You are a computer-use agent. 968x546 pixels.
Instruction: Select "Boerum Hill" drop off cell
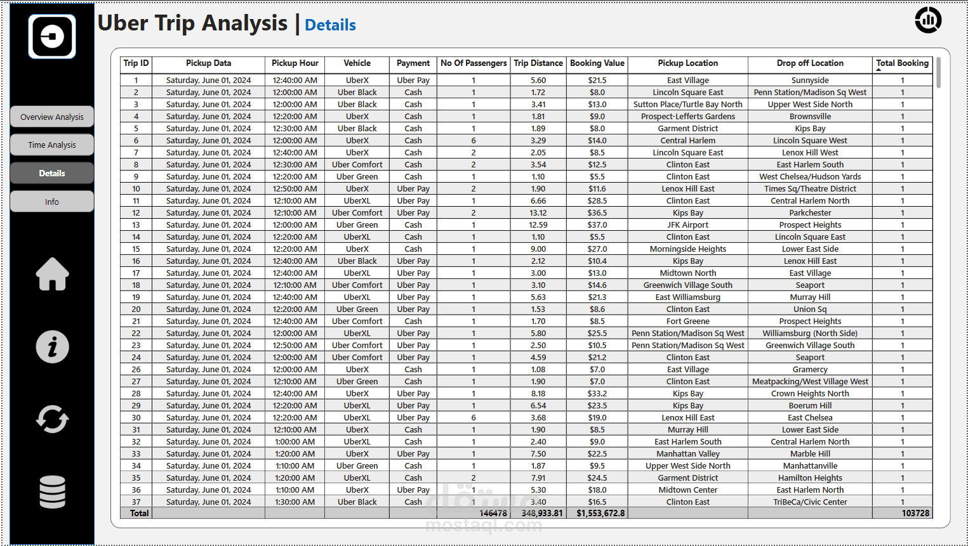810,406
